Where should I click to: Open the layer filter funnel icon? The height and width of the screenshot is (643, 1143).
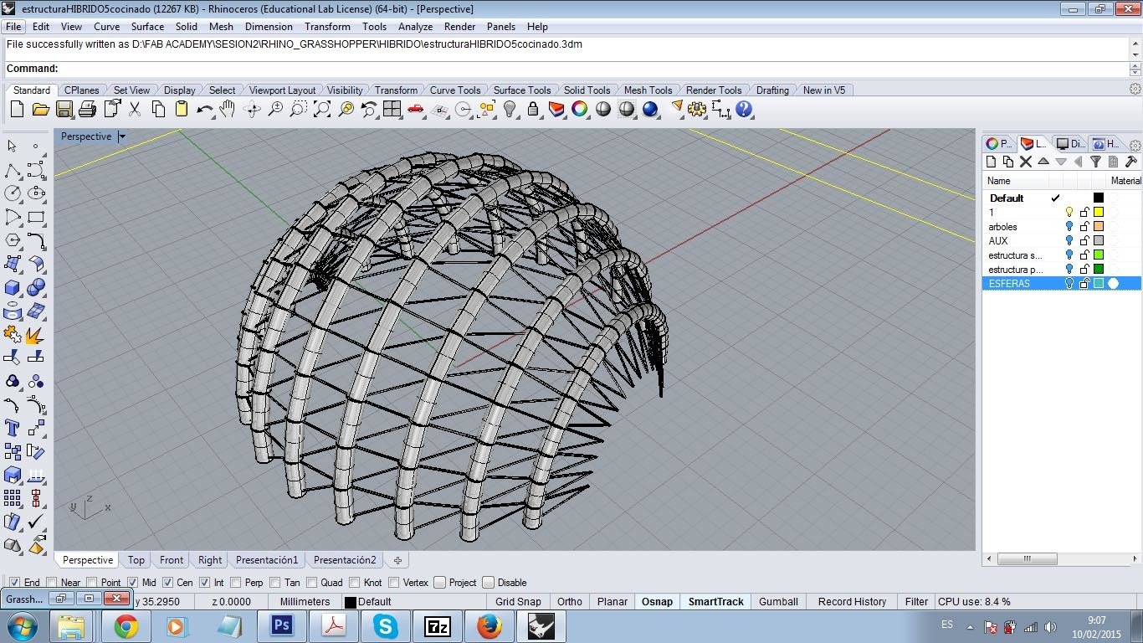pyautogui.click(x=1095, y=162)
